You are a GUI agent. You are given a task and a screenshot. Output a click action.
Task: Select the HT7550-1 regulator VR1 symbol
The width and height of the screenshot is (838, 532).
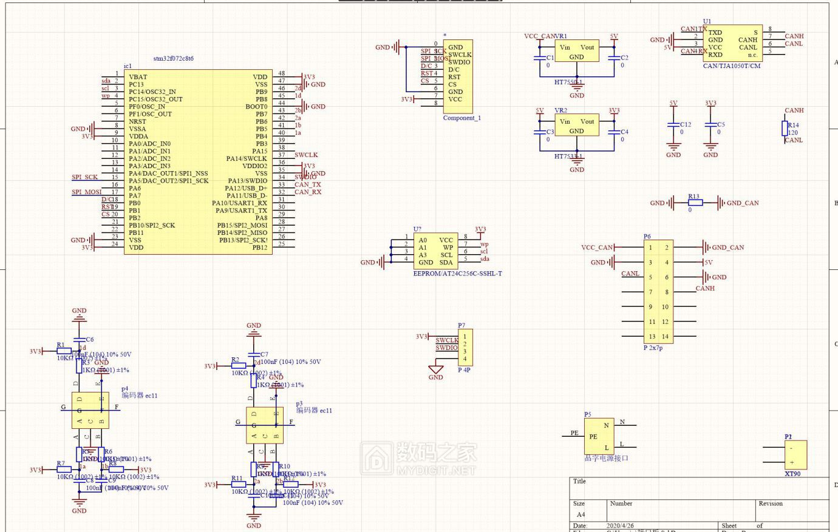coord(576,52)
